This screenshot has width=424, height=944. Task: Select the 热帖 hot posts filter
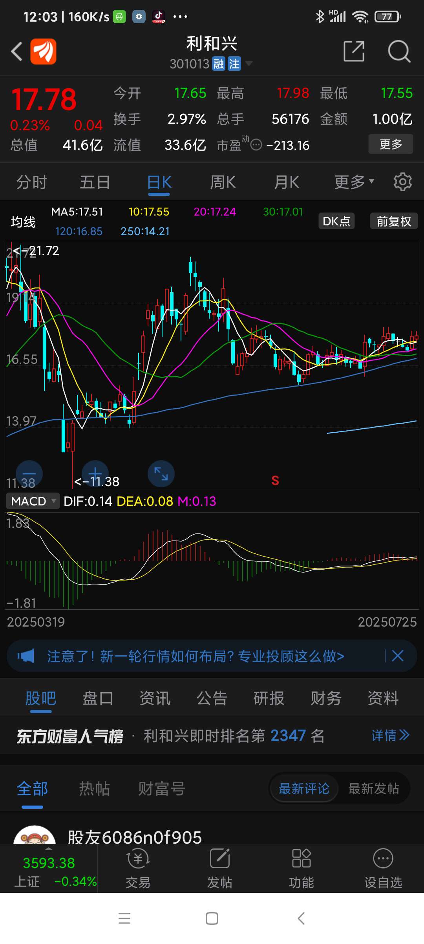point(95,789)
